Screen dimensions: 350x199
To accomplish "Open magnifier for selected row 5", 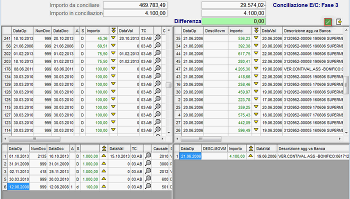I will point(148,178).
